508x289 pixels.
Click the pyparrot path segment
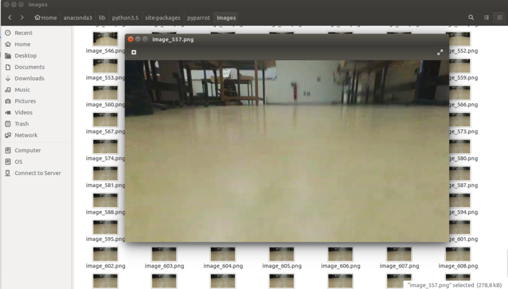click(x=199, y=18)
